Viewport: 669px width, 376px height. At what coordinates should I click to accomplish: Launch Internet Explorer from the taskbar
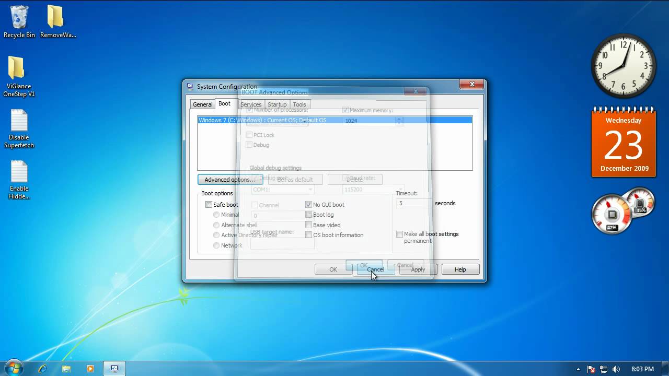(x=43, y=369)
